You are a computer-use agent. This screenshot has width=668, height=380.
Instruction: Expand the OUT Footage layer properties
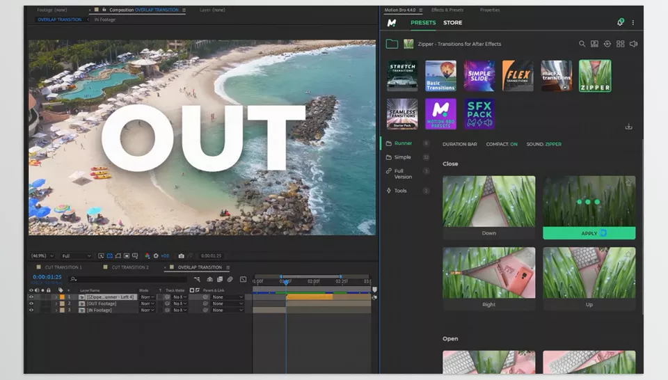(x=56, y=303)
